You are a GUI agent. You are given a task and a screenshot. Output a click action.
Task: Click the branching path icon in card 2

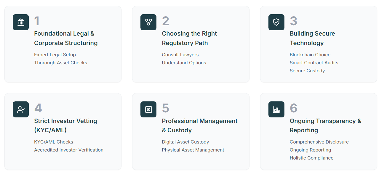click(148, 22)
